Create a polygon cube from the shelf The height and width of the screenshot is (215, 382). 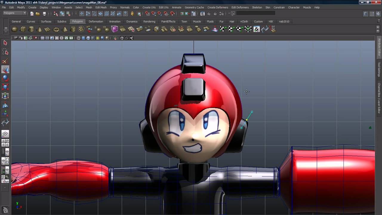[23, 29]
